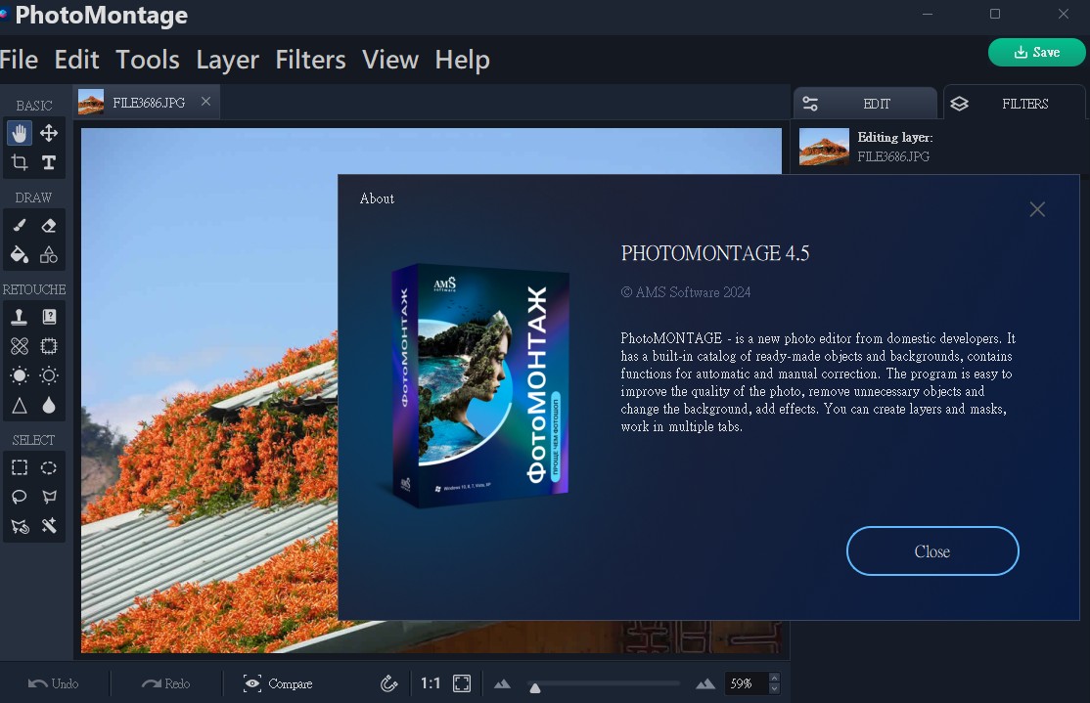Click the Close button in About dialog
This screenshot has width=1090, height=703.
pos(931,551)
